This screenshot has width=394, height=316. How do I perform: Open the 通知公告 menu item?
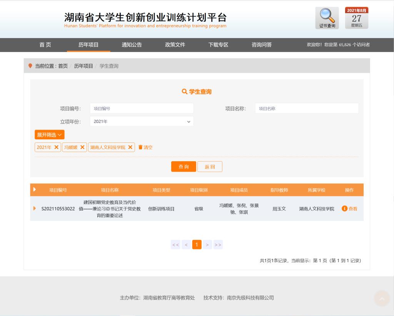132,45
